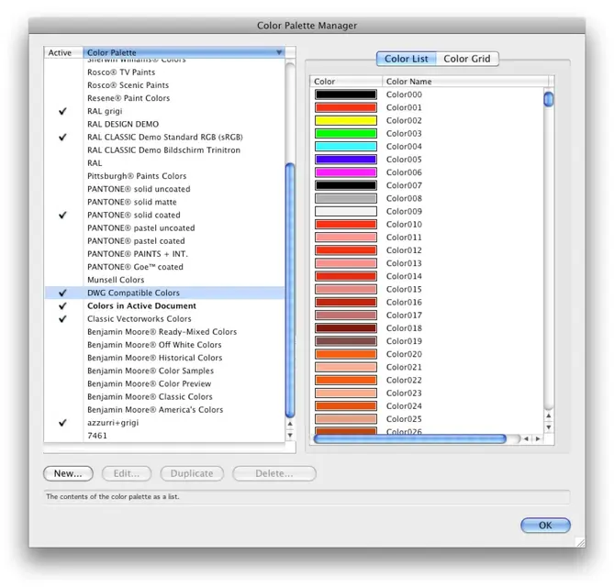The image size is (614, 587).
Task: Toggle active checkmark for RAL grigi
Action: [x=62, y=111]
